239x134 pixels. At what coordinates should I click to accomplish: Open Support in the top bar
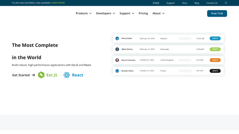171,3
